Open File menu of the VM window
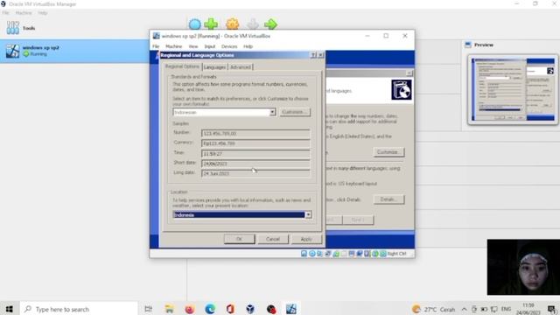This screenshot has width=560, height=315. click(156, 46)
